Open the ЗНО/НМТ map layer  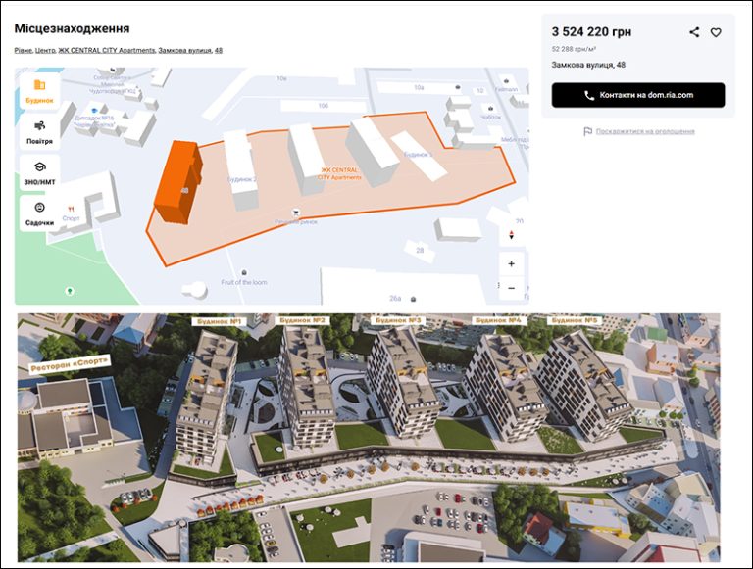tap(39, 173)
